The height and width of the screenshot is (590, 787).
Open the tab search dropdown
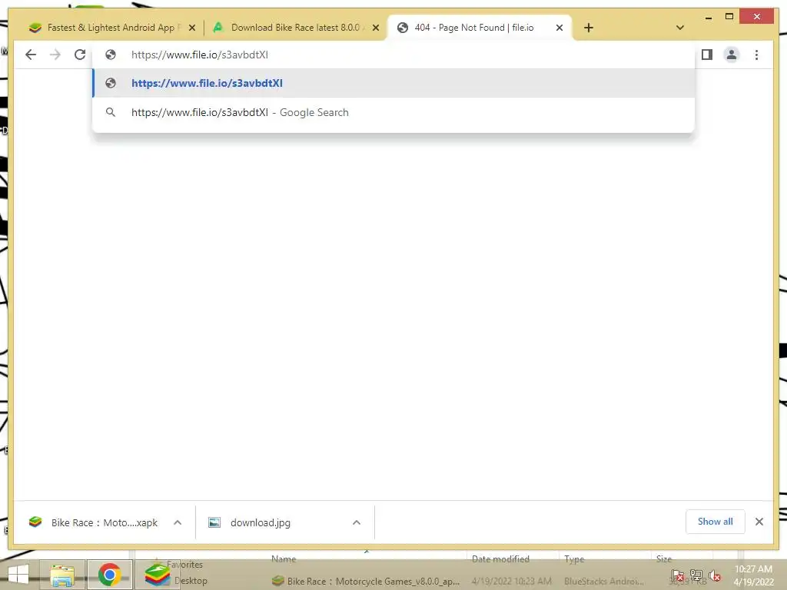[x=679, y=28]
